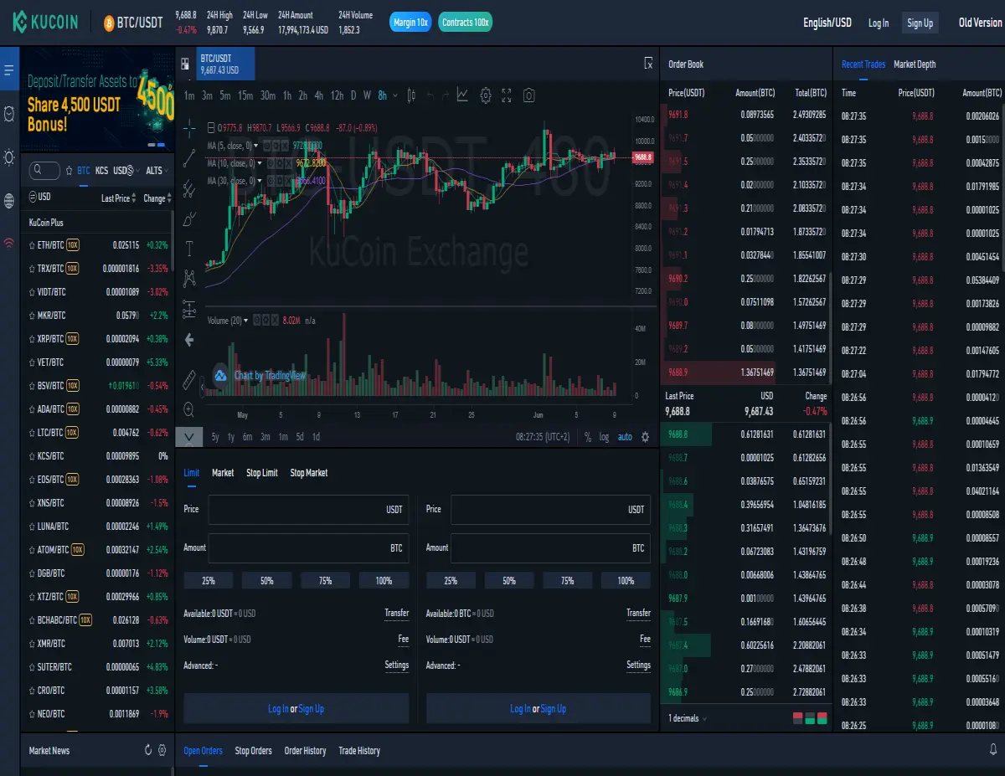Select the ruler measure tool
Viewport: 1005px width, 776px height.
189,380
